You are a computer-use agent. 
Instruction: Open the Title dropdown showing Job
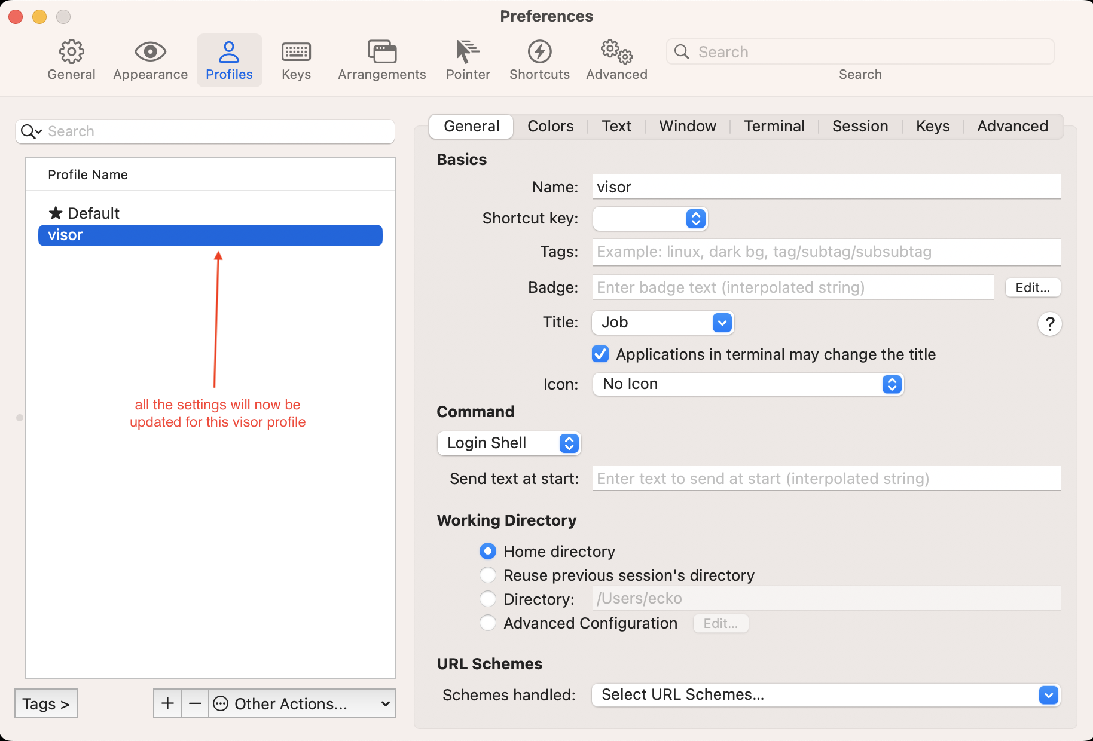pyautogui.click(x=662, y=323)
